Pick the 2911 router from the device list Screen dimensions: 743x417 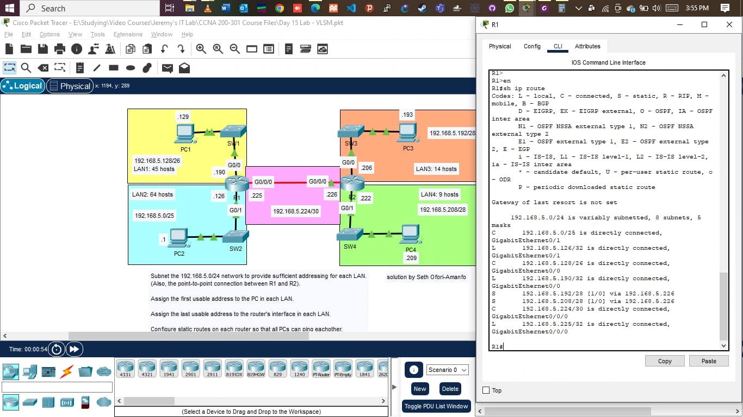pos(213,369)
